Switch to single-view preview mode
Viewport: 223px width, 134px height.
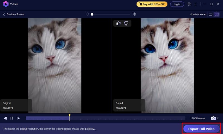click(x=210, y=14)
